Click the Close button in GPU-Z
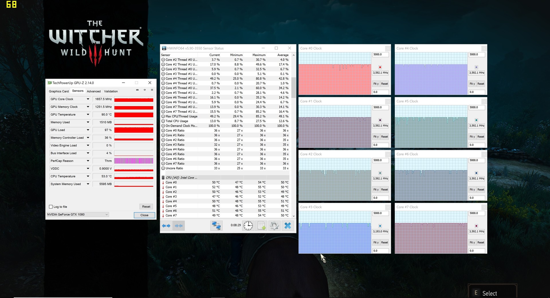The width and height of the screenshot is (550, 298). [x=144, y=215]
